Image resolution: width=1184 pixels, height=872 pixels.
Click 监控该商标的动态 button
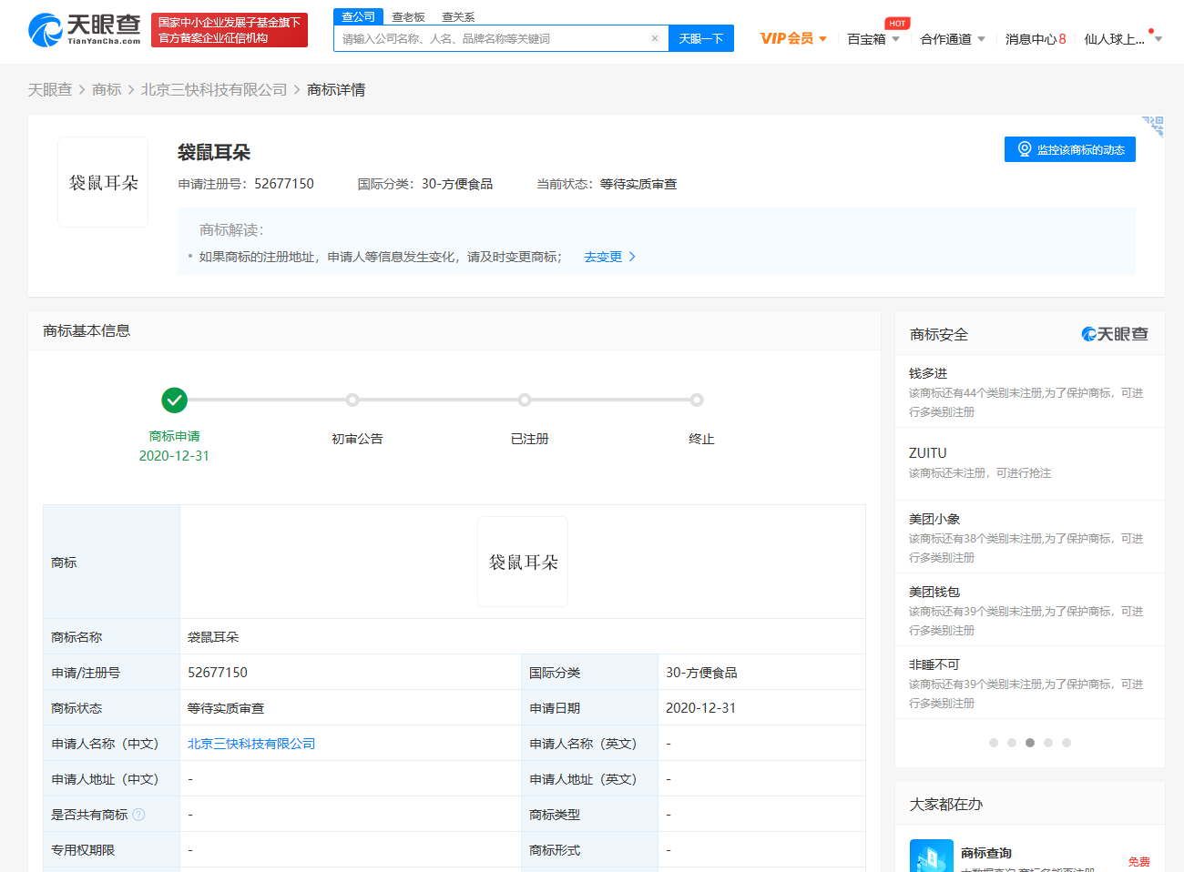pyautogui.click(x=1070, y=149)
